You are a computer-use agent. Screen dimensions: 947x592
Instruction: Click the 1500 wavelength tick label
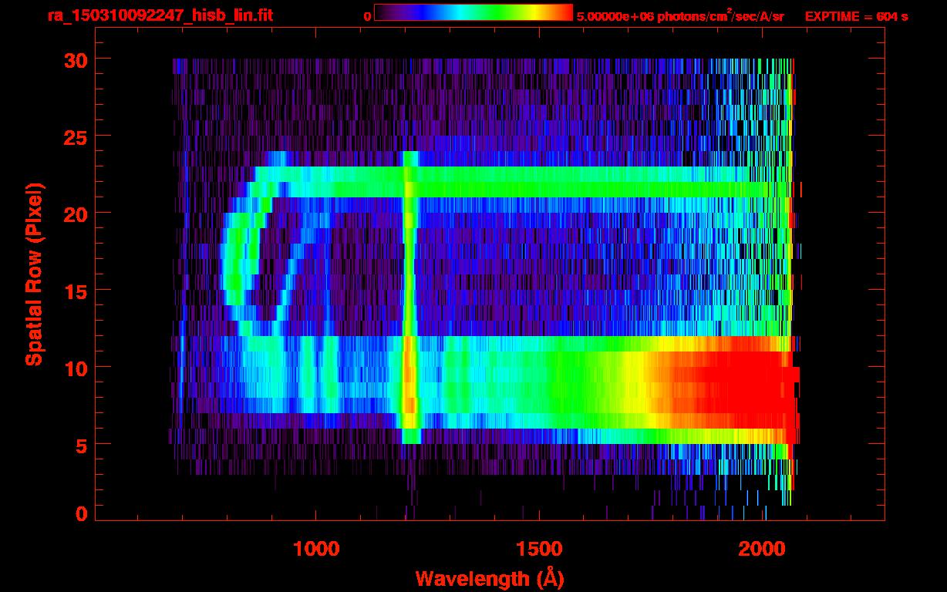pyautogui.click(x=539, y=549)
